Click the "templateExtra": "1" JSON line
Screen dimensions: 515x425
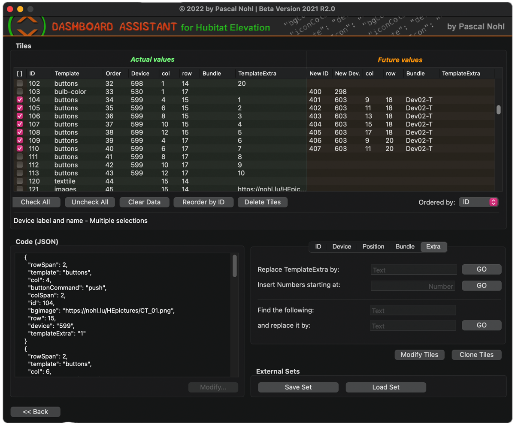point(57,333)
